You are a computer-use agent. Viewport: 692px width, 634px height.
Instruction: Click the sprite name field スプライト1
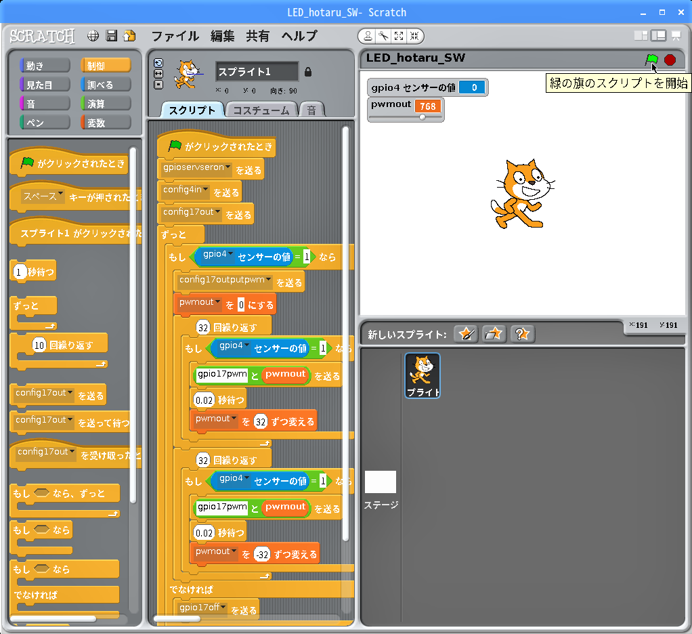(x=257, y=72)
